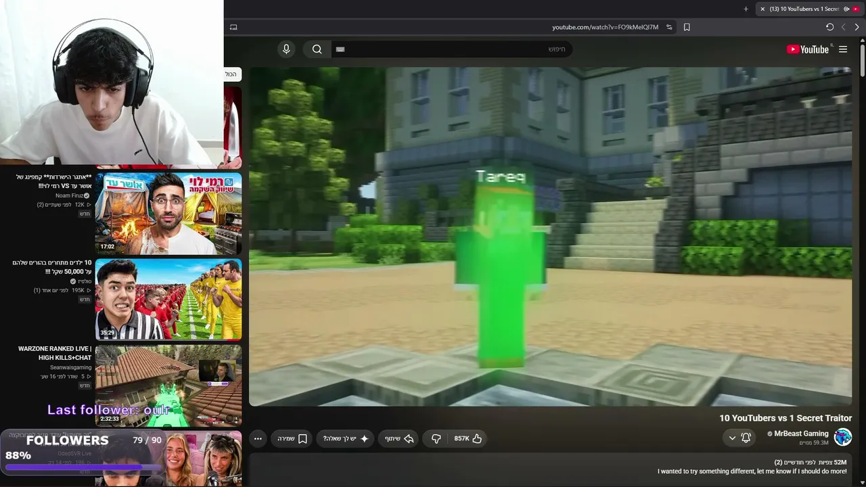Close the 10 YouTubers vs 1 Secret tab

point(762,9)
